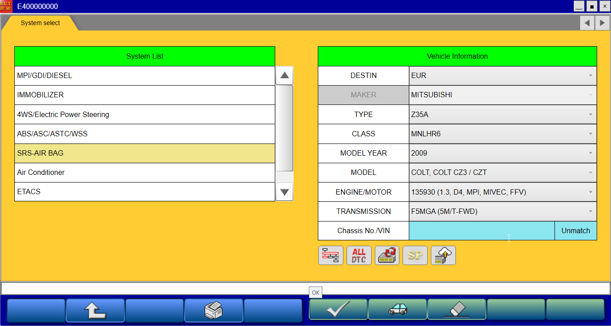The width and height of the screenshot is (611, 326).
Task: Click the car icon in bottom bar
Action: coord(398,310)
